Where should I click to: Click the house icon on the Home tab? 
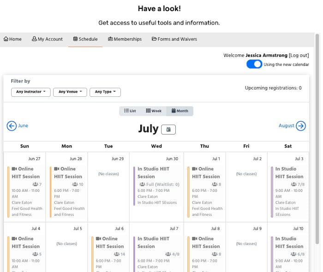pos(6,39)
